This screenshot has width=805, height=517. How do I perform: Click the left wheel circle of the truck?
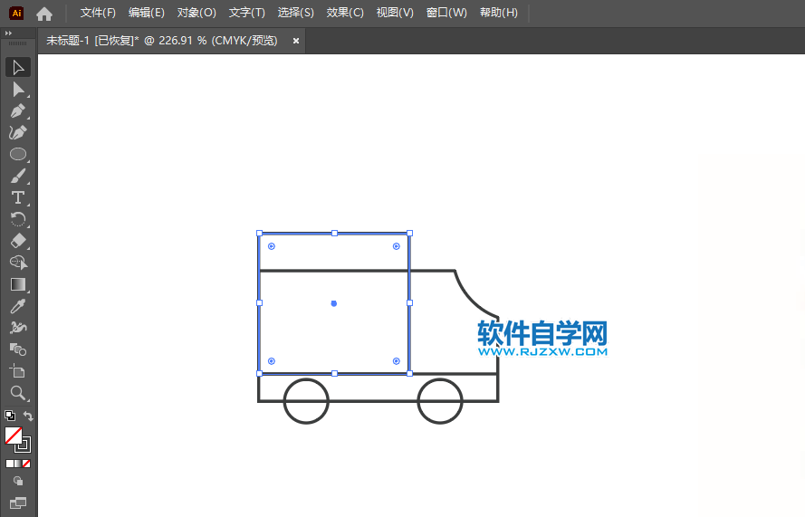tap(306, 401)
